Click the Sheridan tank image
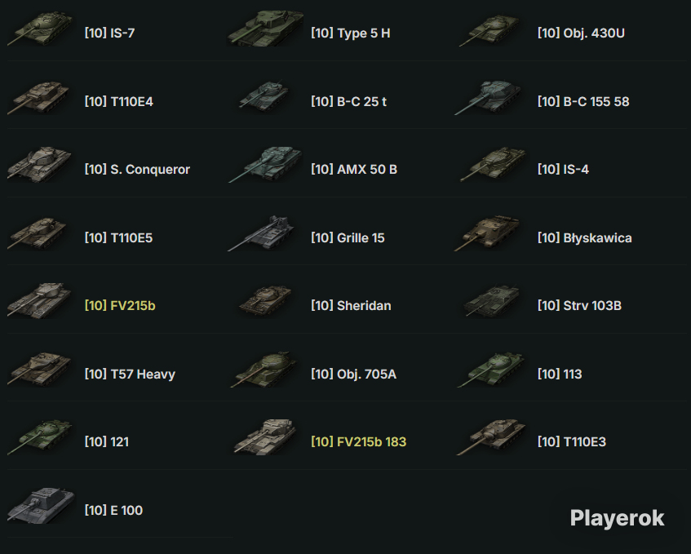Viewport: 691px width, 554px height. pyautogui.click(x=265, y=300)
